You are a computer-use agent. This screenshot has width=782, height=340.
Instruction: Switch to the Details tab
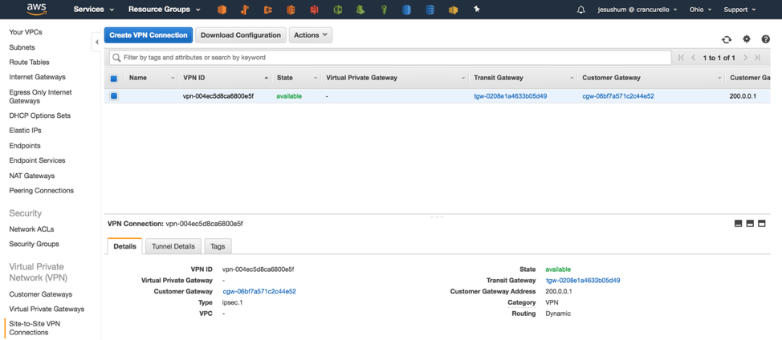point(124,246)
